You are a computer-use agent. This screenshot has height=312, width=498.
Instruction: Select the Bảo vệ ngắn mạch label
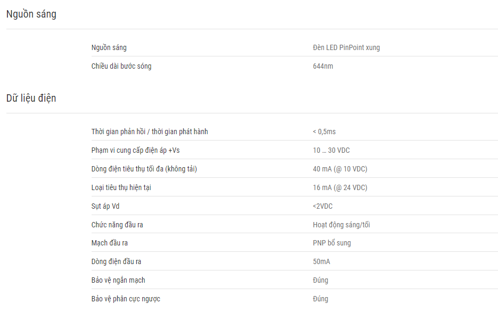[118, 280]
